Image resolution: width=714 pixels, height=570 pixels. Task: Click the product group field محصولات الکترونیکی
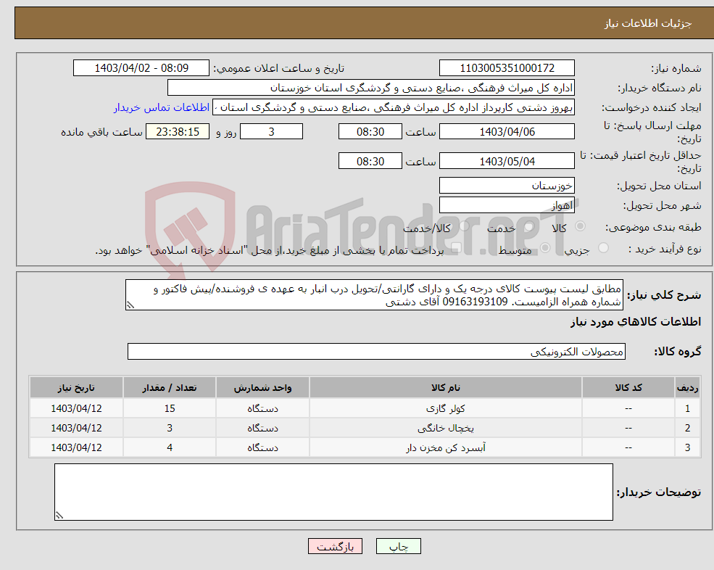point(377,351)
